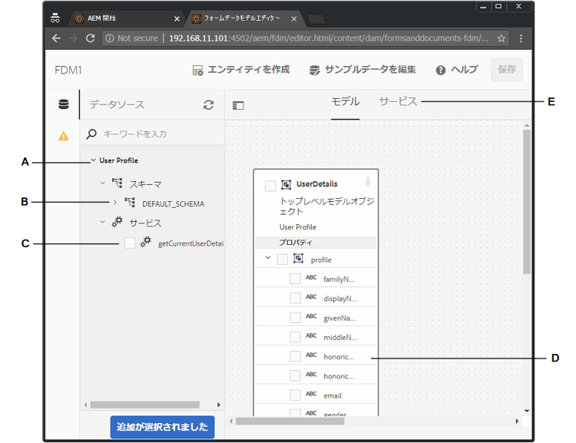Switch to the モデル tab

point(346,102)
